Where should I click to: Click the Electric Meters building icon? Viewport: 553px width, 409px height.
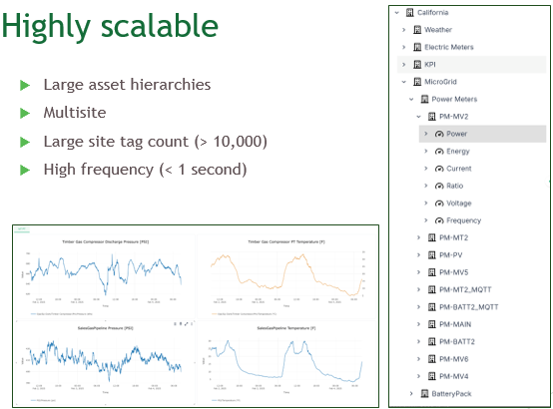(417, 47)
